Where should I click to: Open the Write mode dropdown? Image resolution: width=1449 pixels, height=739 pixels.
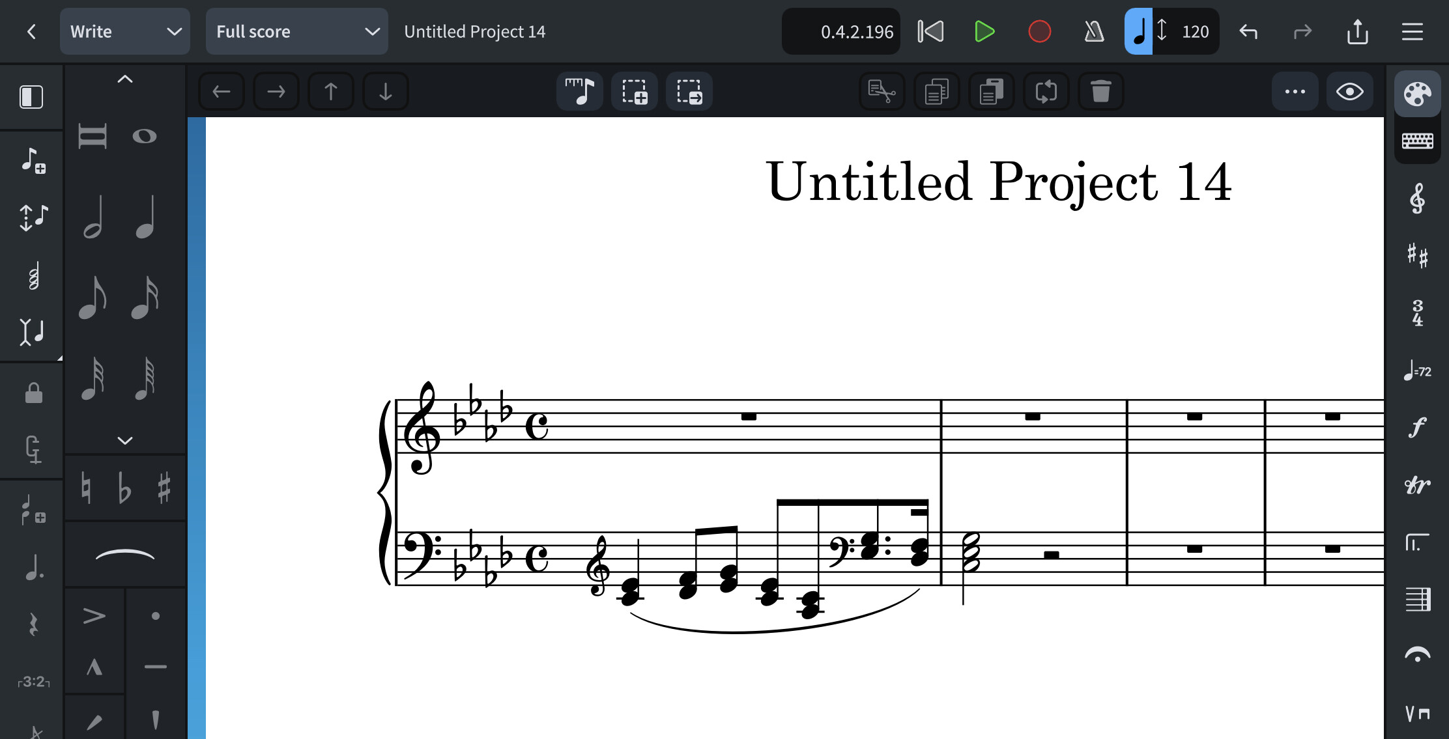pyautogui.click(x=124, y=31)
